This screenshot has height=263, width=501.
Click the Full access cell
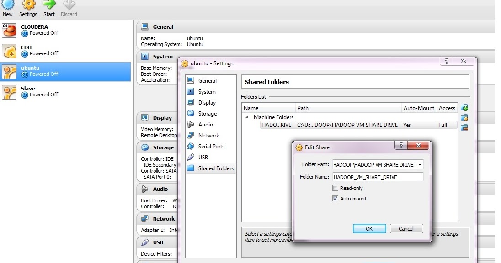coord(442,125)
